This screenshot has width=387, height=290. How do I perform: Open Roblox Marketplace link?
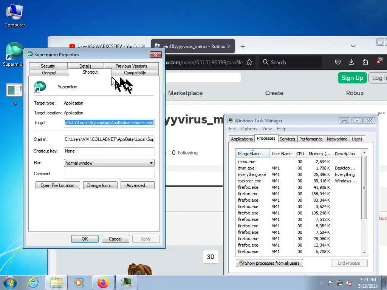pos(185,93)
